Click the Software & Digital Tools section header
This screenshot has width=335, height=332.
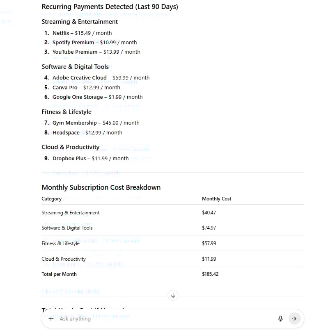[x=75, y=66]
